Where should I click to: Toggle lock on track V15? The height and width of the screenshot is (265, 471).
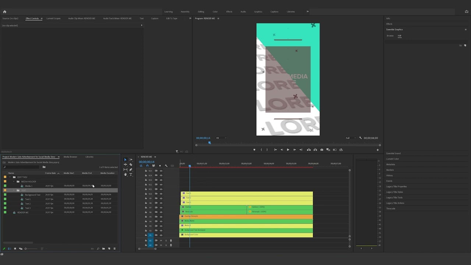click(146, 171)
